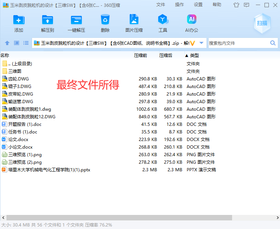Click the search magnifier icon
This screenshot has width=280, height=229.
pos(273,43)
